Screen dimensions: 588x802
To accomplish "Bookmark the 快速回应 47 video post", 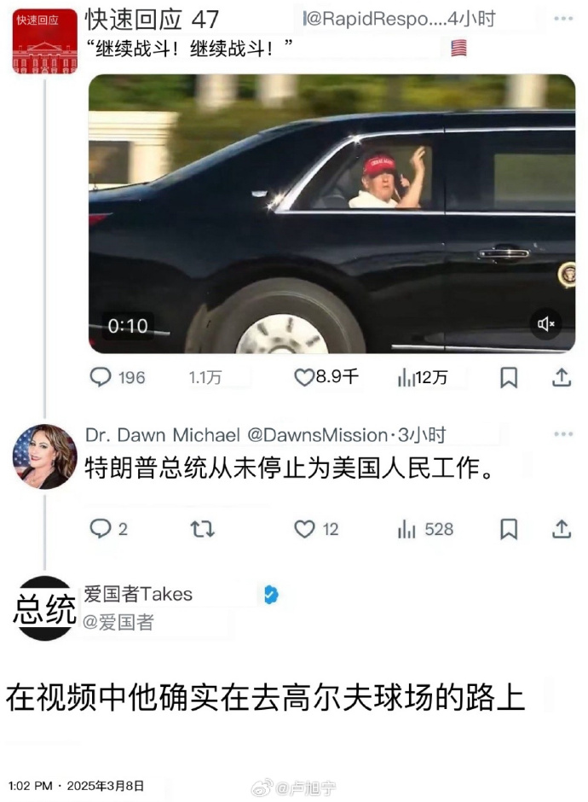I will pyautogui.click(x=509, y=377).
